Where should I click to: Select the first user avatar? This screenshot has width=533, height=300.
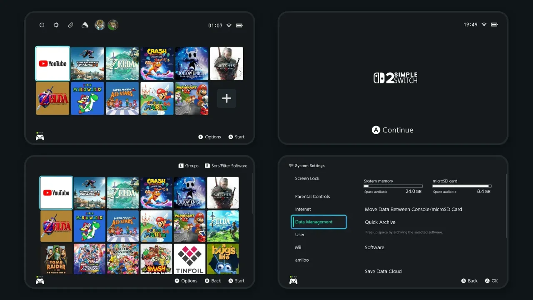100,25
